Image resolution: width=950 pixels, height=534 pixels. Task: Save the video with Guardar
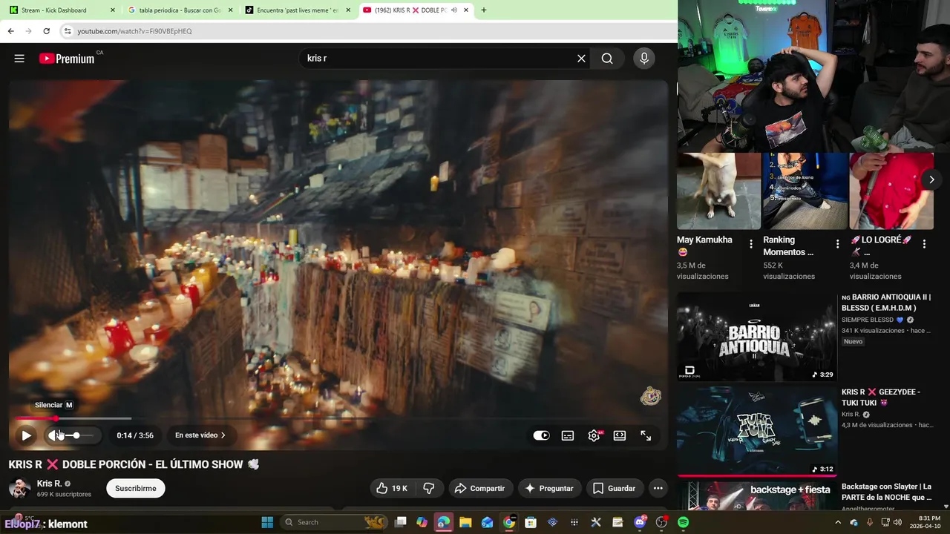(614, 488)
